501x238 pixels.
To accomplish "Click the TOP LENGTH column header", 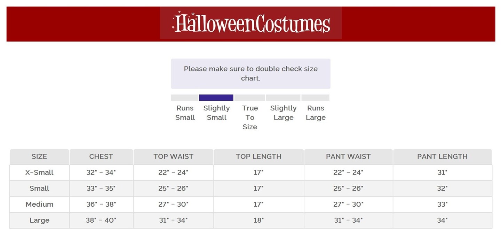I will click(259, 157).
